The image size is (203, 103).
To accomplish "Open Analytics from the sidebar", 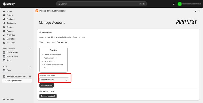I will click(11, 35).
